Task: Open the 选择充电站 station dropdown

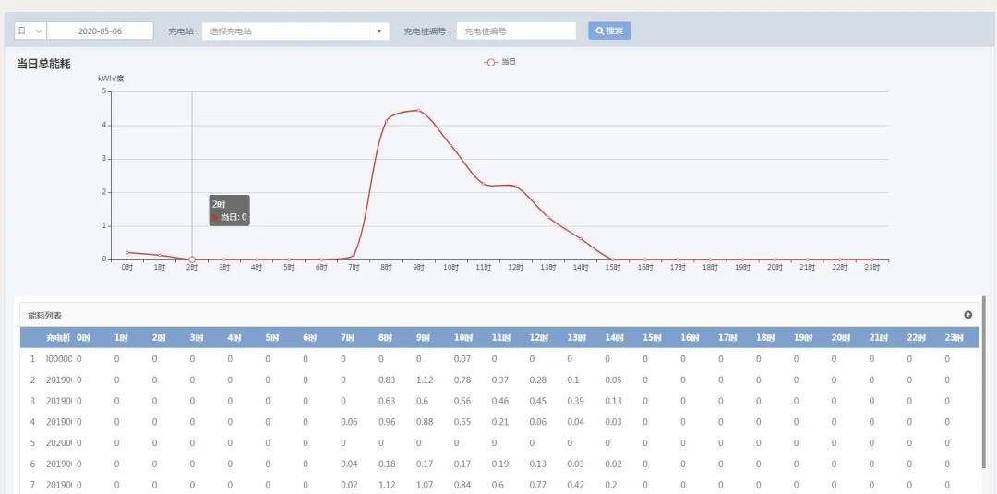Action: pos(295,31)
